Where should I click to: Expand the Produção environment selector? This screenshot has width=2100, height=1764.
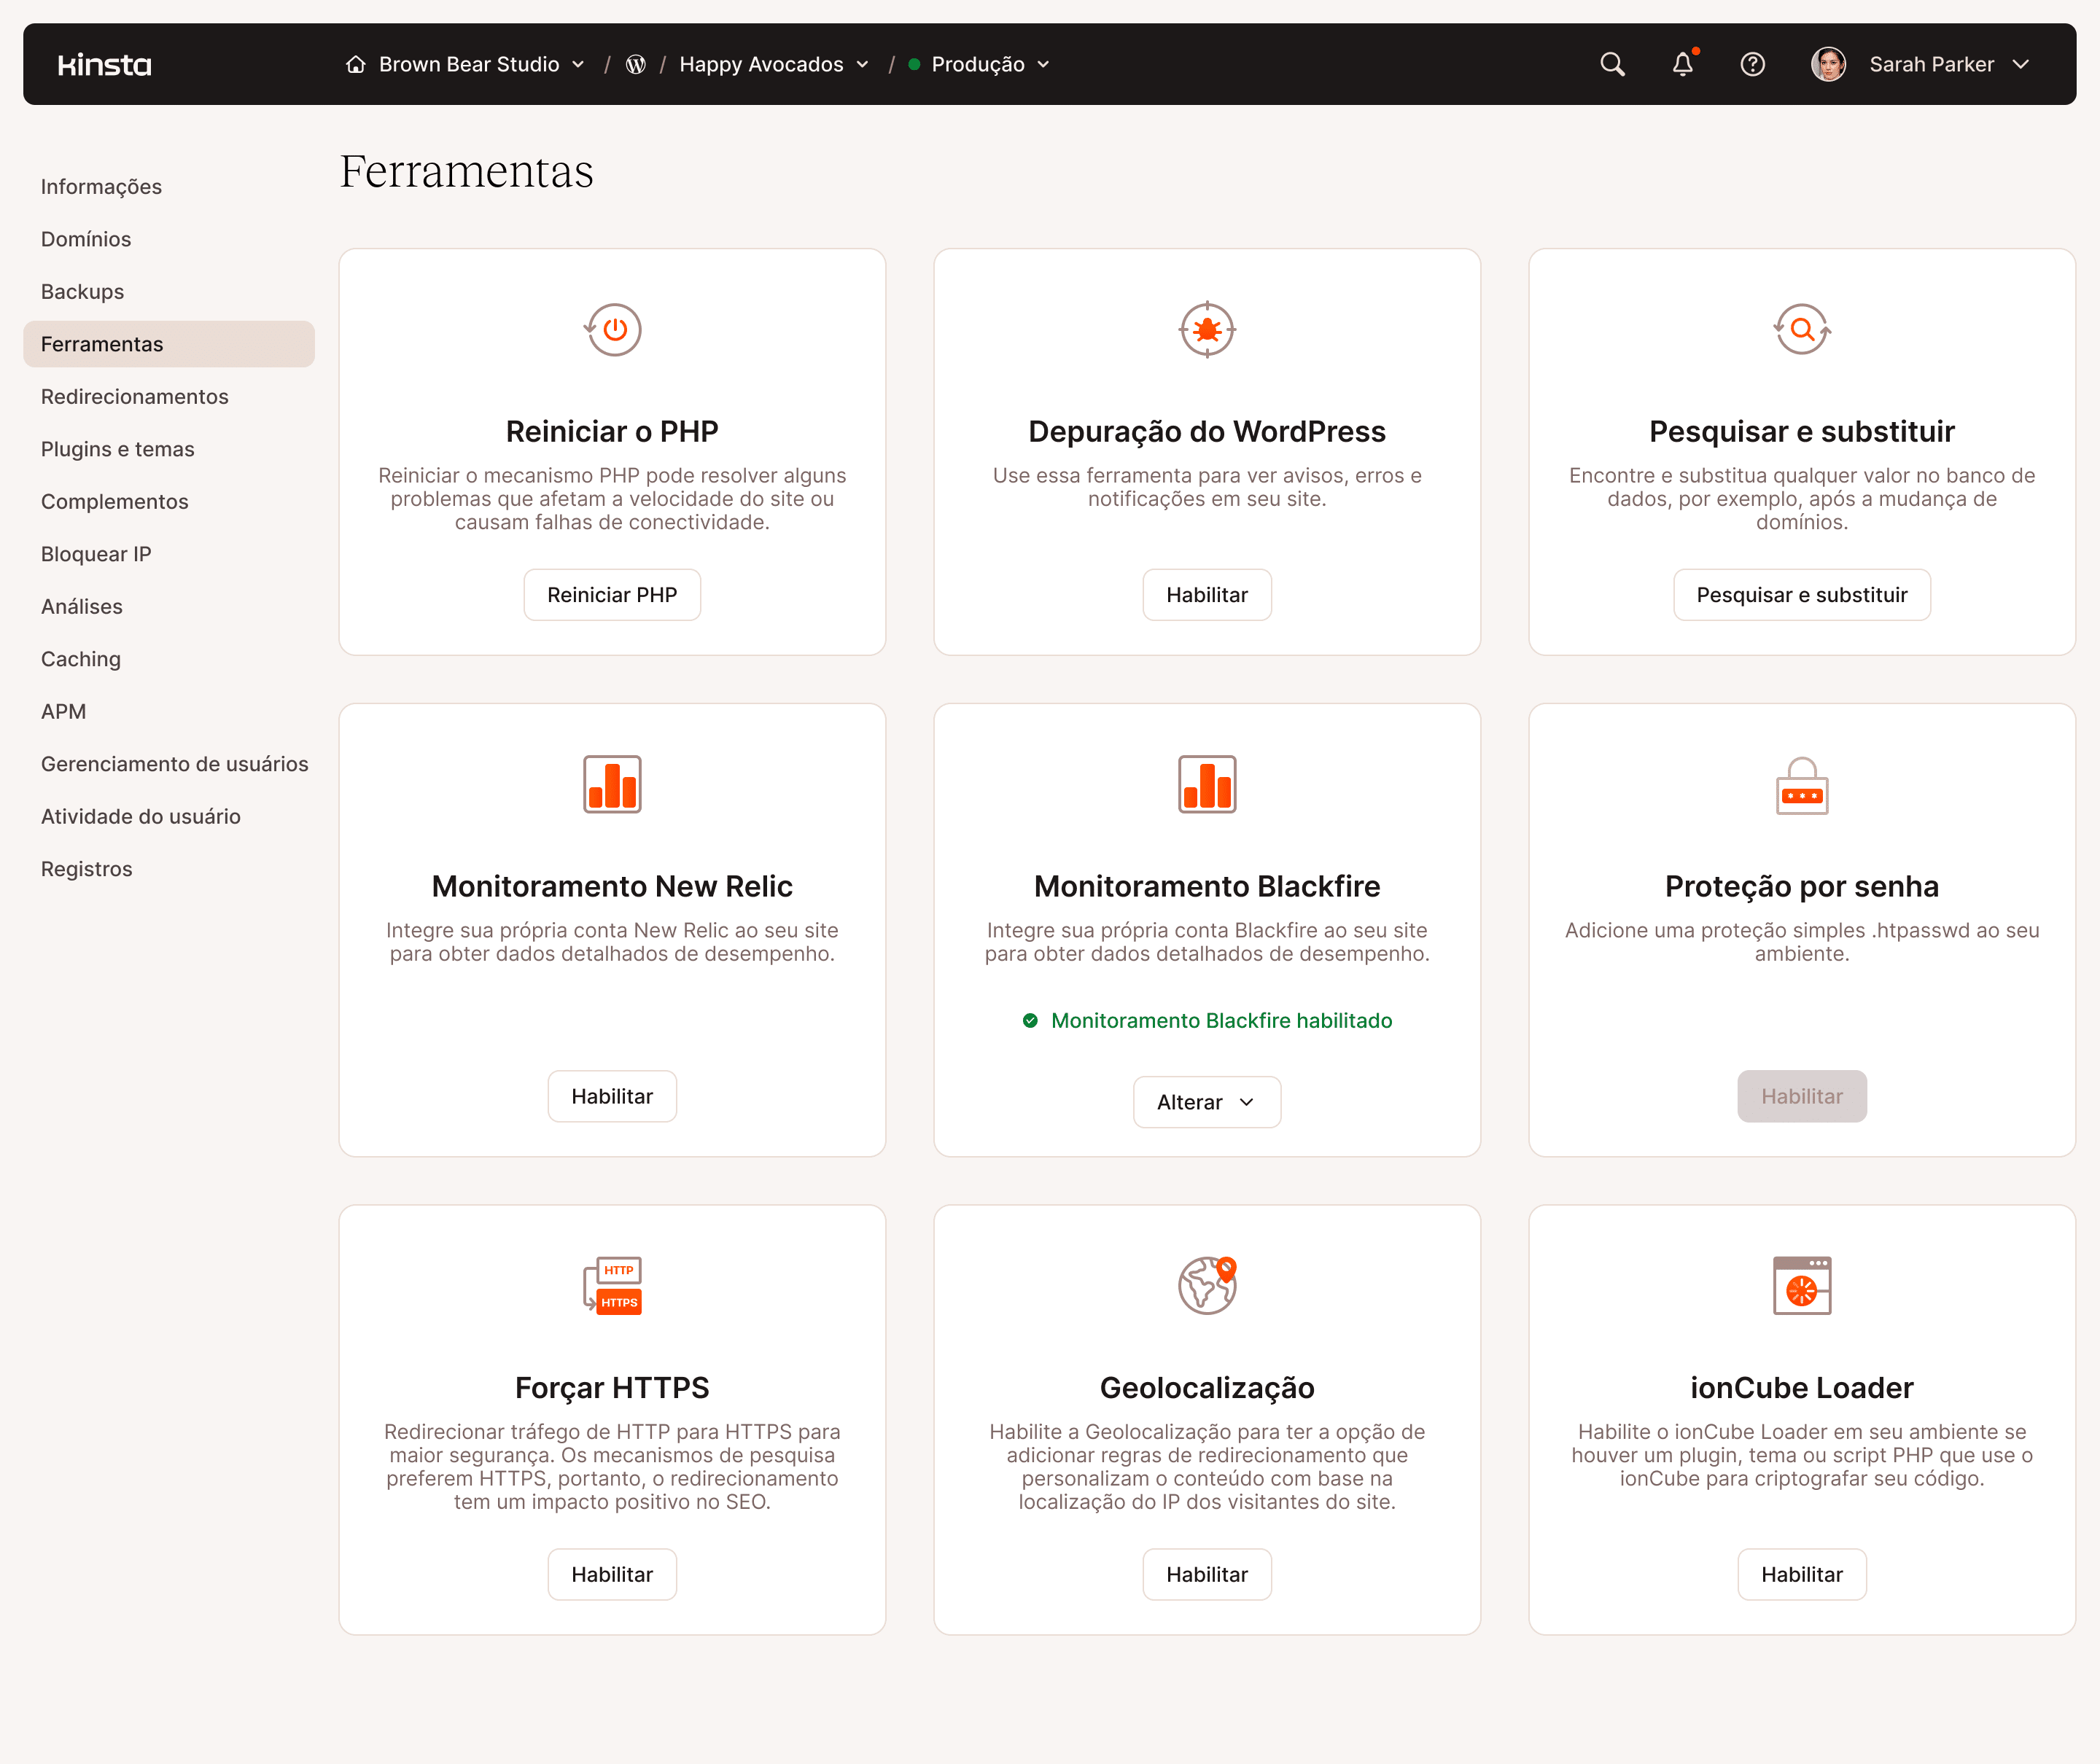(x=978, y=64)
